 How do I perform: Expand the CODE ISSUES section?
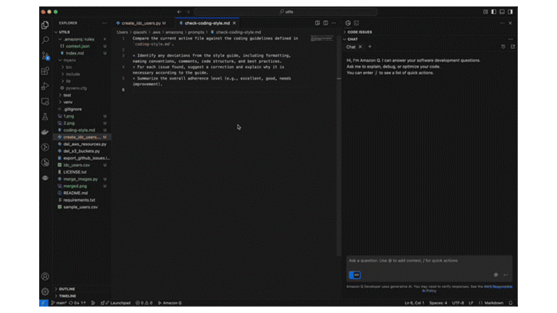click(x=360, y=32)
